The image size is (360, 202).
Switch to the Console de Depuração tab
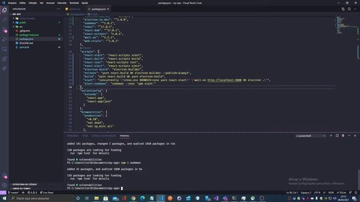click(x=103, y=136)
